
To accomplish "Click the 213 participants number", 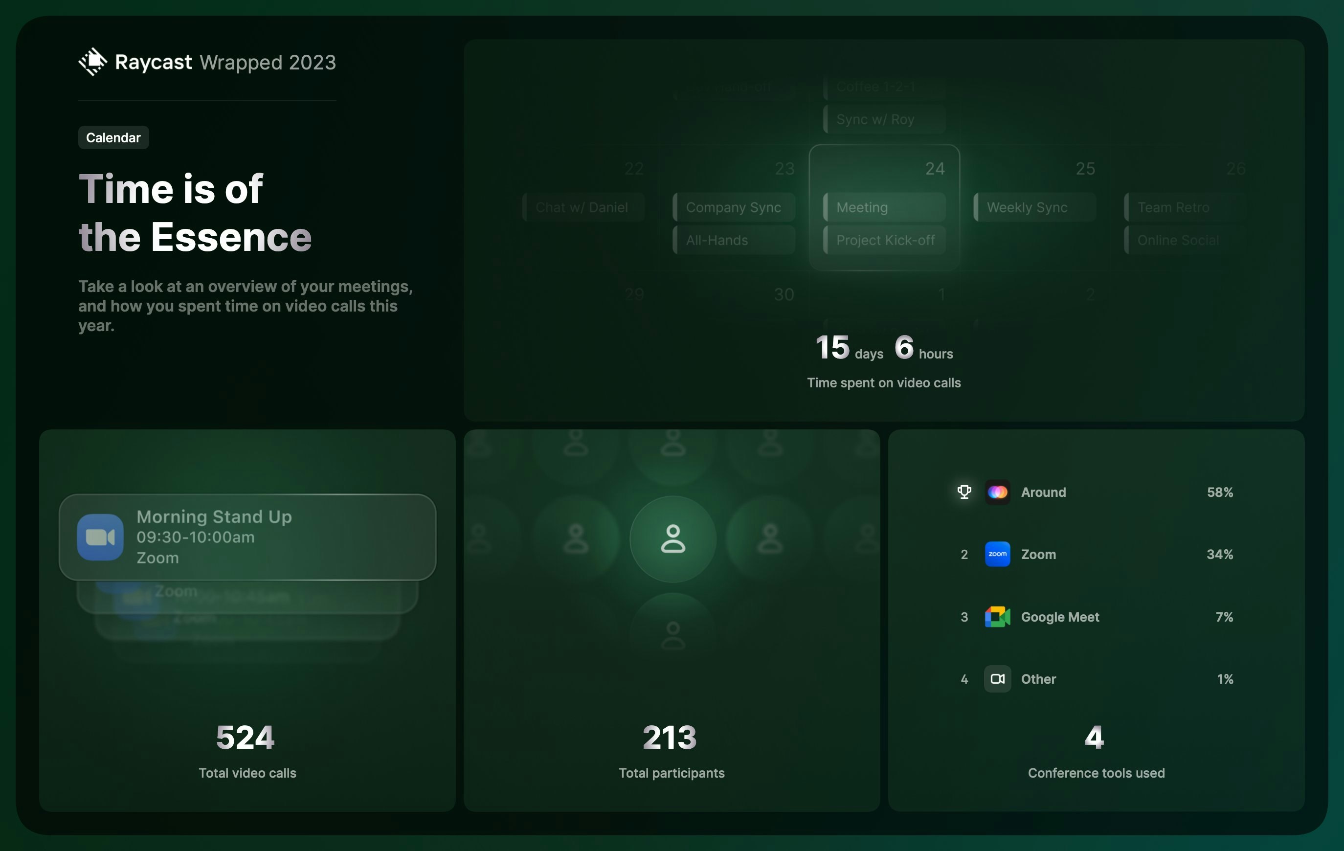I will coord(670,737).
